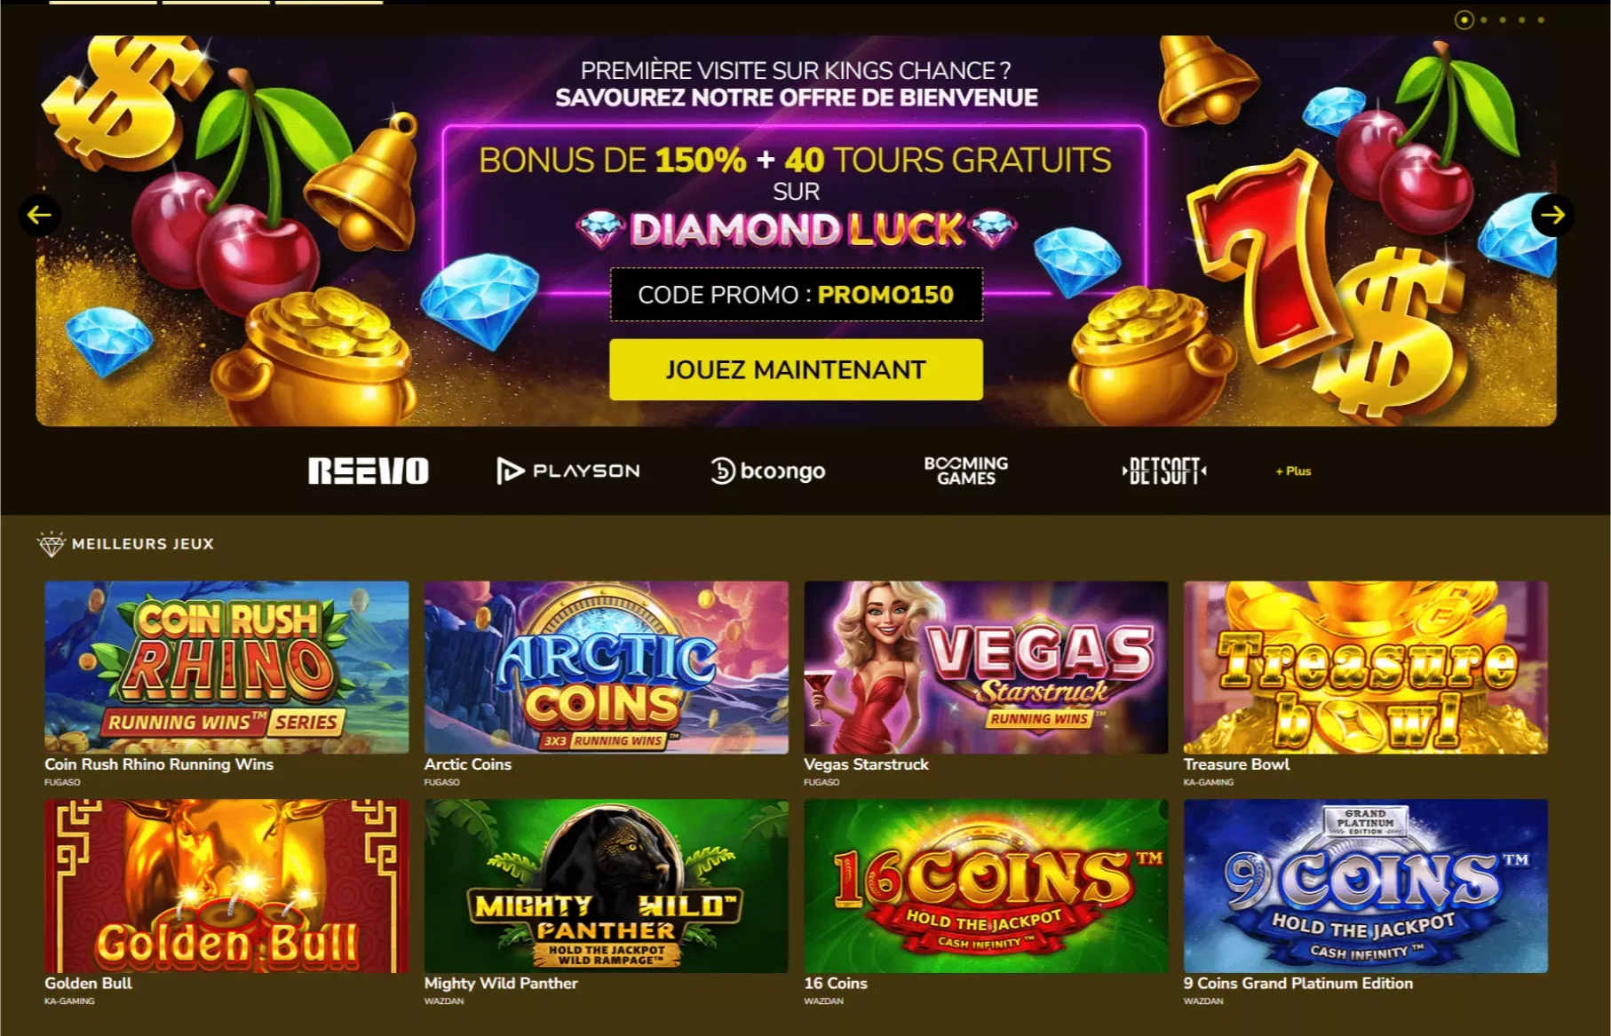This screenshot has width=1611, height=1036.
Task: Launch the Mighty Wild Panther game
Action: tap(606, 886)
